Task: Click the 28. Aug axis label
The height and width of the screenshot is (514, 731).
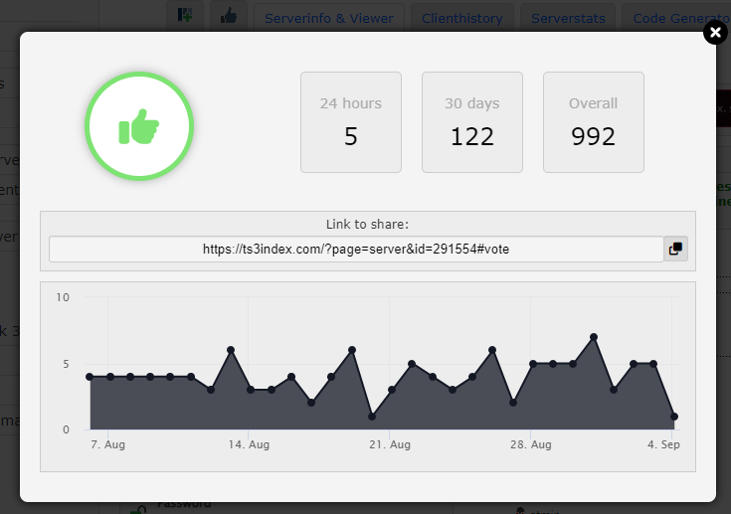Action: 530,445
